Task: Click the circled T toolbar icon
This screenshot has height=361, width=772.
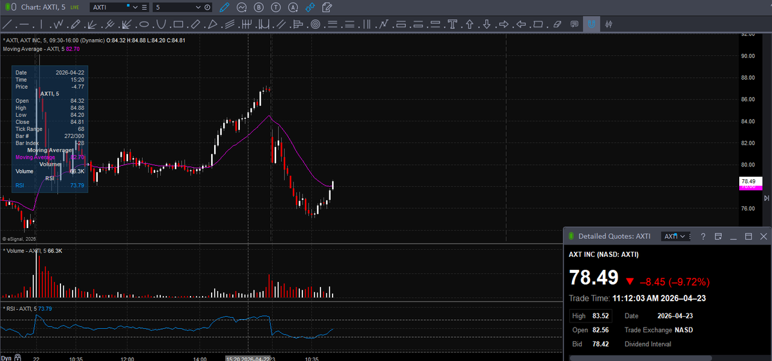Action: tap(275, 8)
